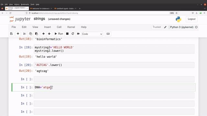Open the notebook Help menu
Viewport: 207px width, 116px height.
pyautogui.click(x=84, y=27)
